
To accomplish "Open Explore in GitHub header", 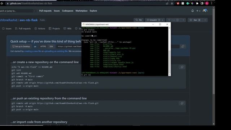I will pos(93,11).
